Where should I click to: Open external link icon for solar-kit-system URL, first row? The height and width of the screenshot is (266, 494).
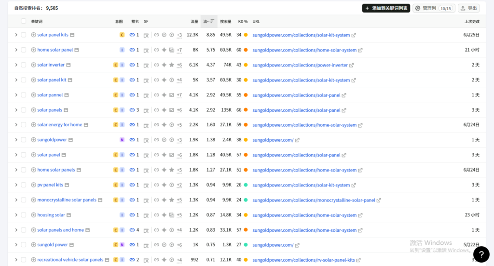(x=354, y=35)
